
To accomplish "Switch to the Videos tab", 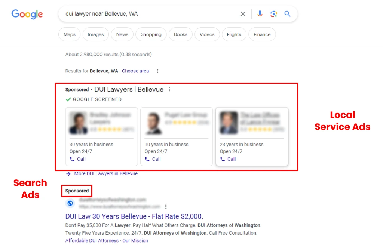I will (207, 34).
